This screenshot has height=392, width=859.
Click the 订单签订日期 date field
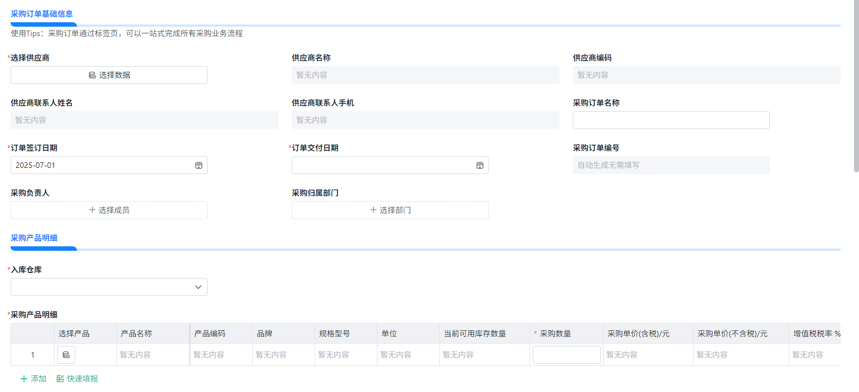pos(109,165)
